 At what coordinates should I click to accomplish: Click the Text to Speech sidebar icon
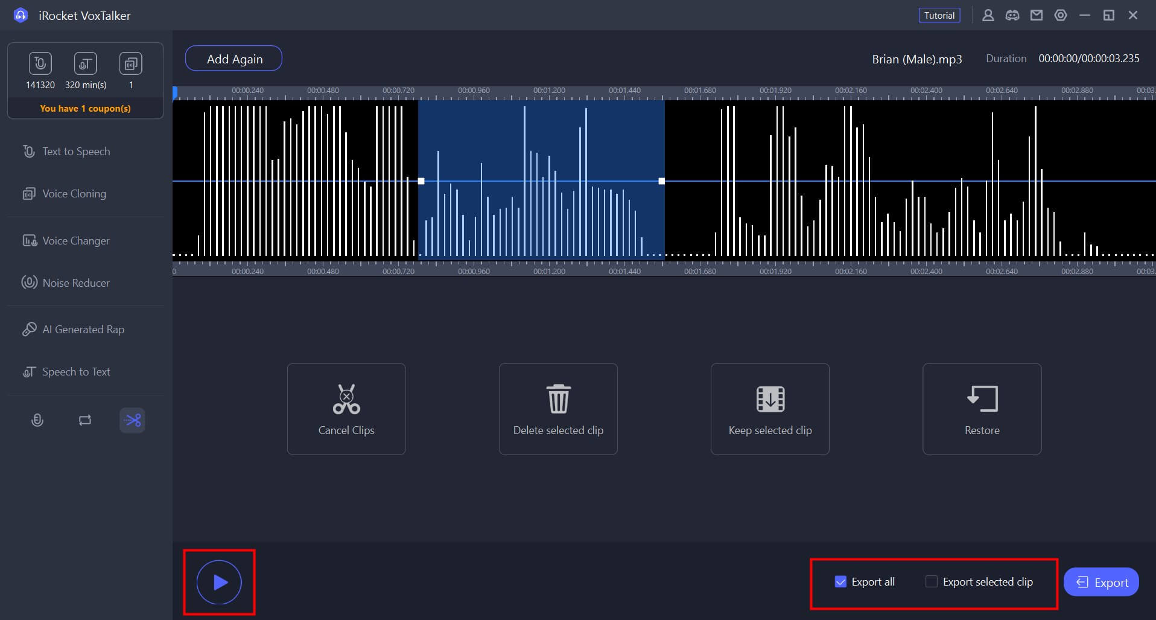(x=29, y=152)
